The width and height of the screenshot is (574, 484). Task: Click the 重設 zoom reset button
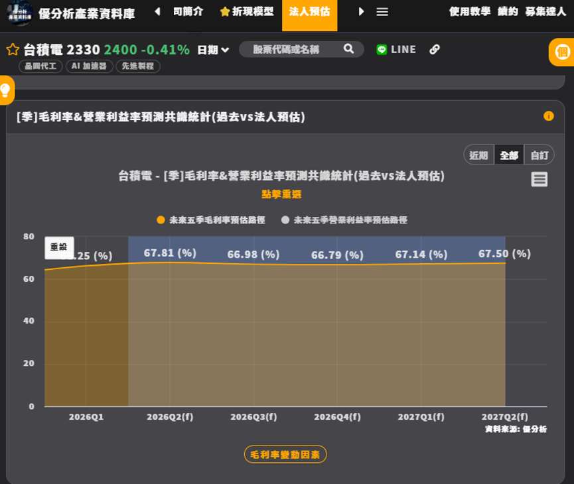(x=59, y=248)
